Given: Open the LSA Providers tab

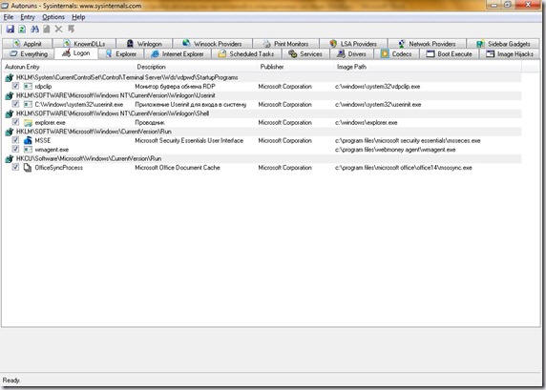Looking at the screenshot, I should [353, 44].
